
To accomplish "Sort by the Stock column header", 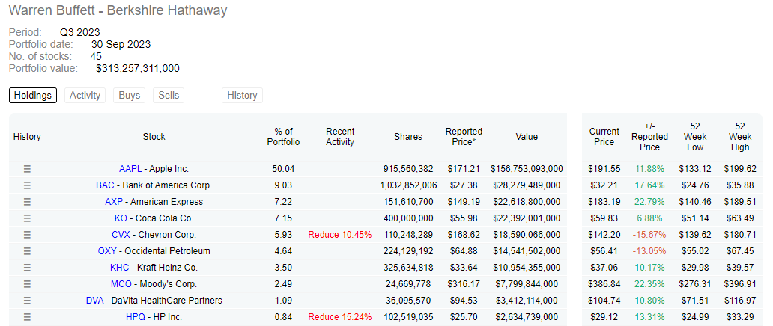I will (x=154, y=137).
